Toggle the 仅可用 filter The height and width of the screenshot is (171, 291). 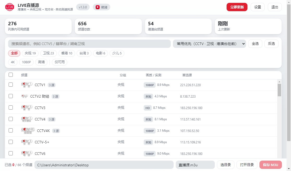click(x=59, y=62)
